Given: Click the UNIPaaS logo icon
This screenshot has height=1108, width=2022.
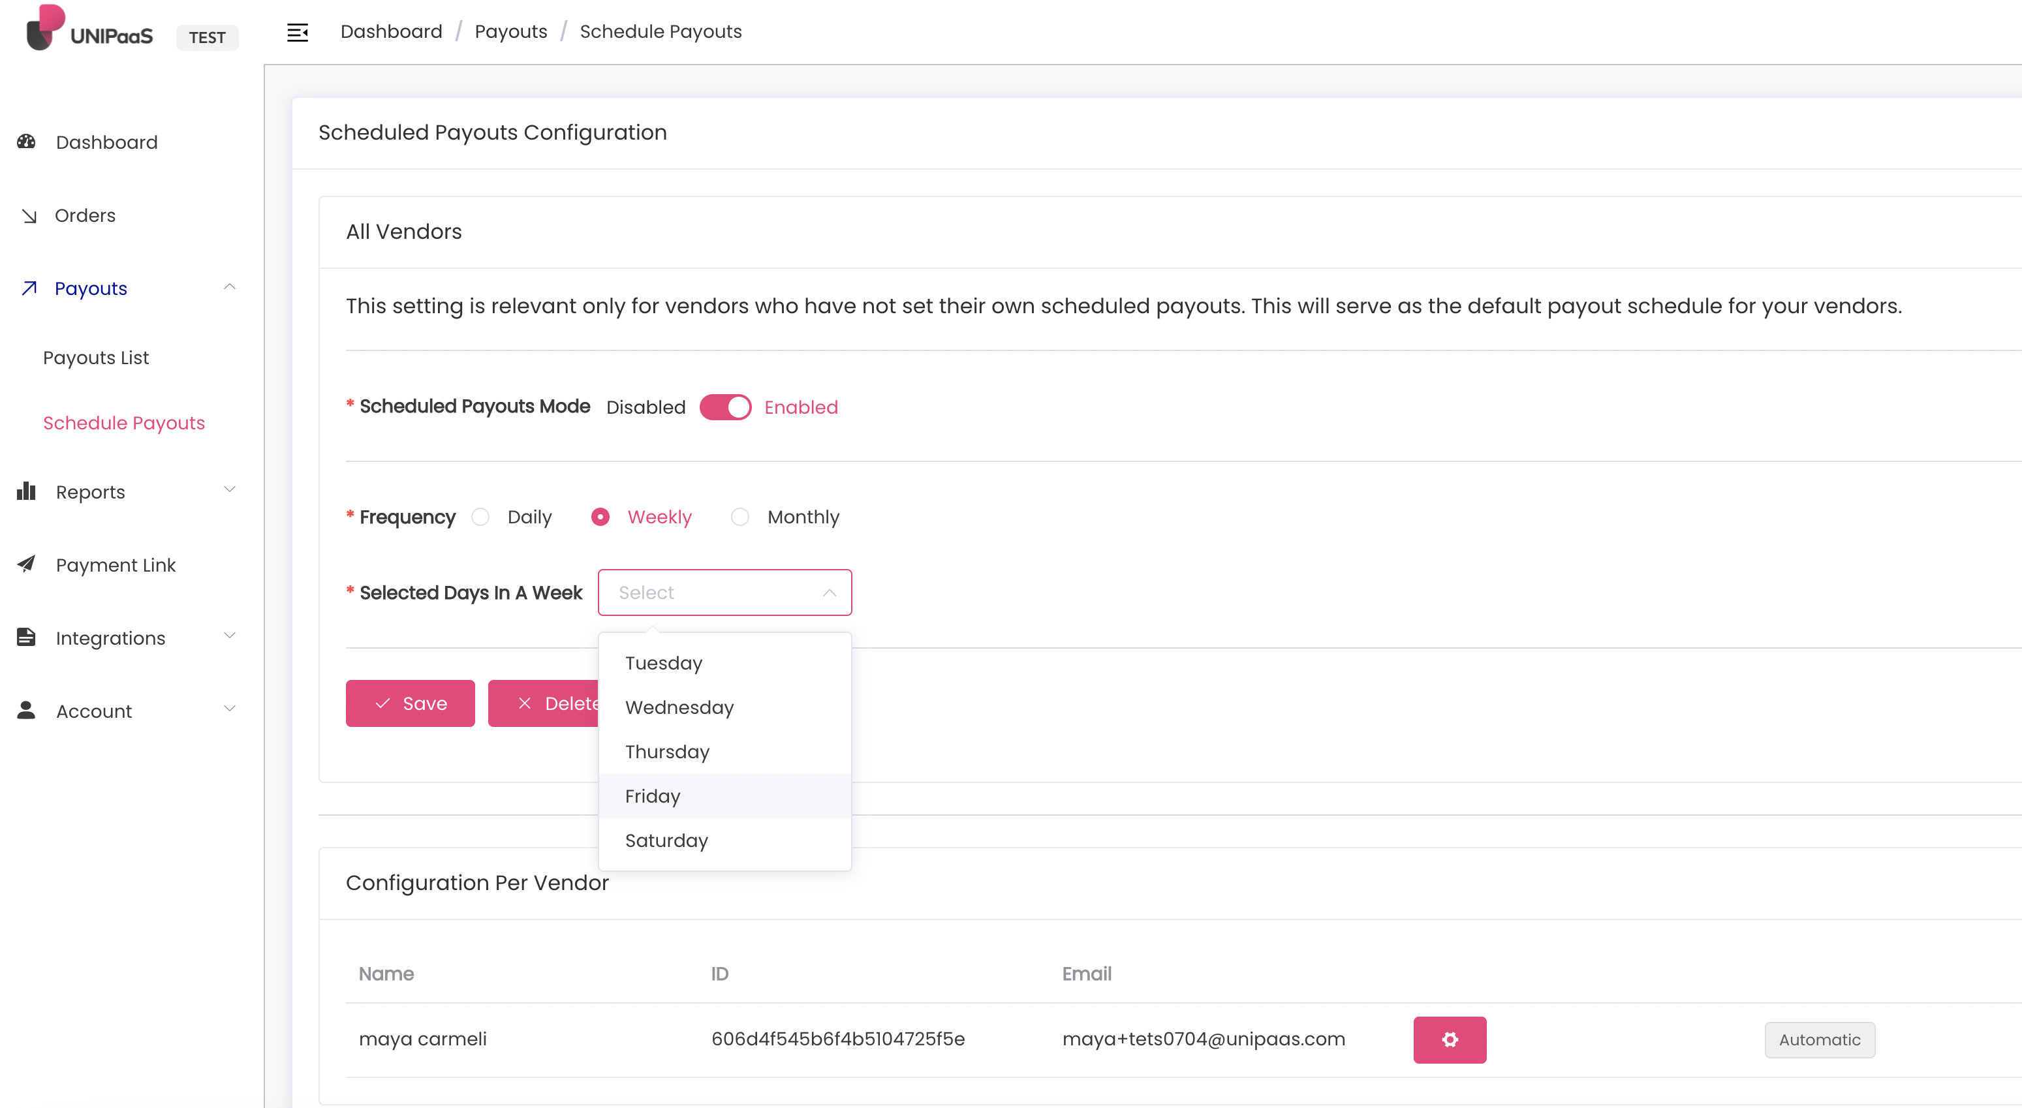Looking at the screenshot, I should tap(45, 28).
